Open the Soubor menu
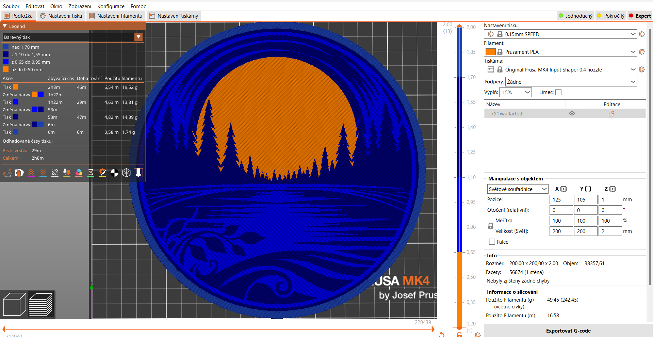The height and width of the screenshot is (337, 653). 11,6
